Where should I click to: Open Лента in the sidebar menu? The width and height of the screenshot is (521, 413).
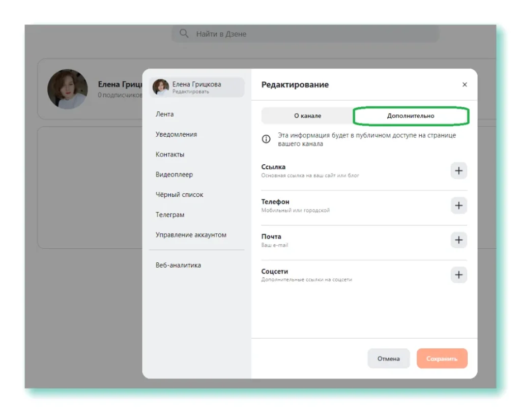165,114
